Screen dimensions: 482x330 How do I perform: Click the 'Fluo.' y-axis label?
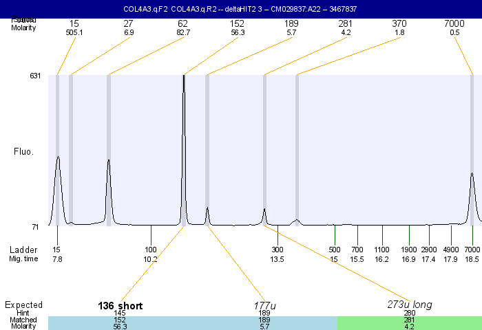[x=24, y=151]
